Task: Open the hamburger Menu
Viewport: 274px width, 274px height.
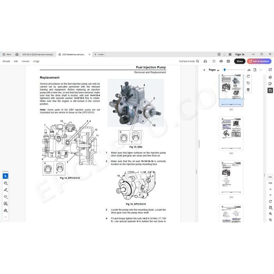Action: [x=7, y=54]
